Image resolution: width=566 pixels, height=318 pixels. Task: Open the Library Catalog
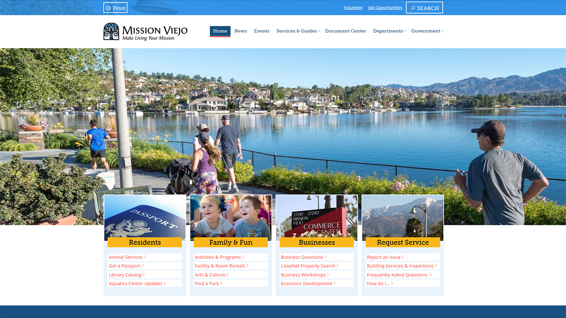click(x=125, y=275)
